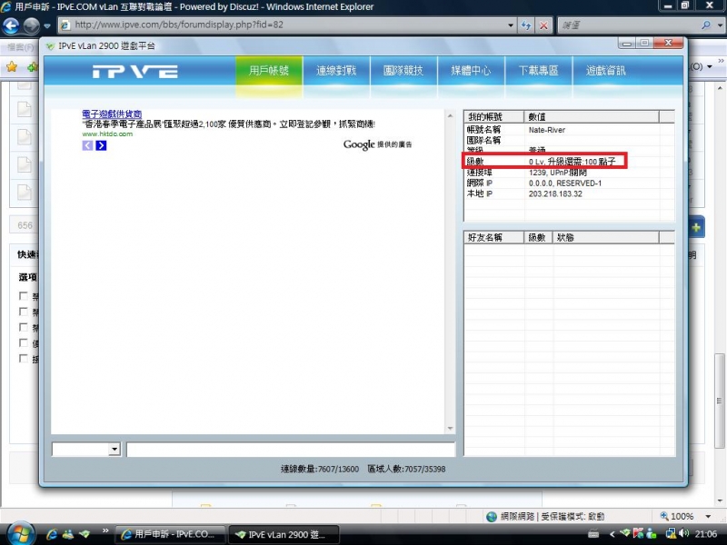Stop loading with the red X button
This screenshot has height=545, width=727.
coord(543,25)
